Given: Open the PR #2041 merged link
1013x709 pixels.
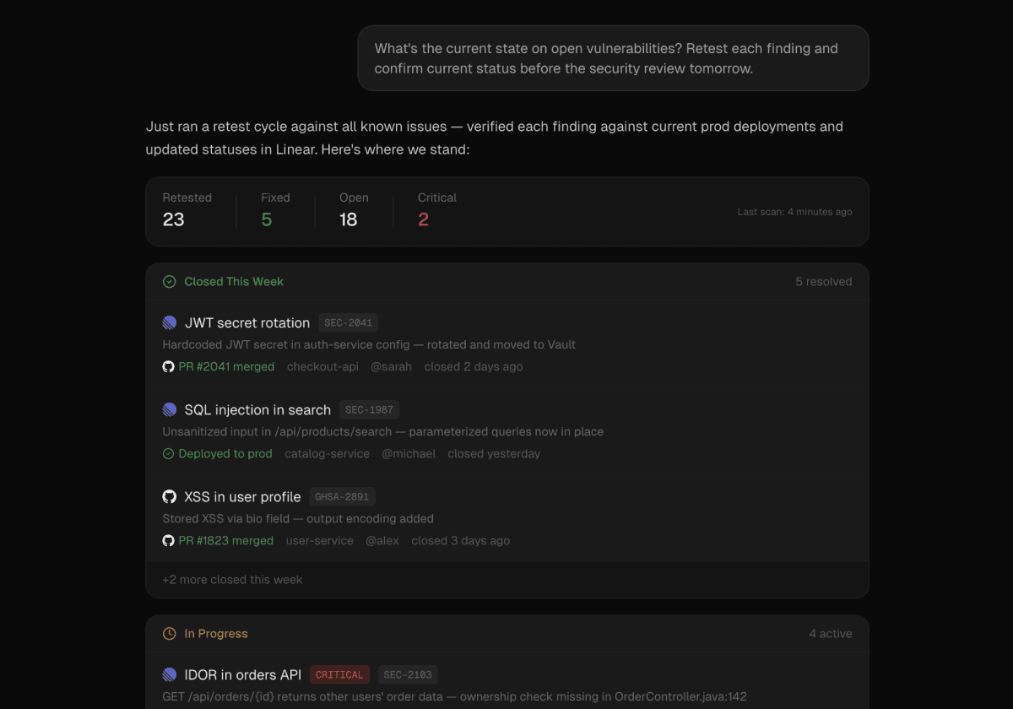Looking at the screenshot, I should (x=226, y=366).
